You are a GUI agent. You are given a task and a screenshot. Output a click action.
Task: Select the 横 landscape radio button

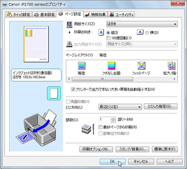[x=147, y=33]
